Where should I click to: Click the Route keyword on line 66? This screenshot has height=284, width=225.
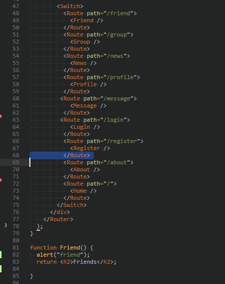[75, 141]
